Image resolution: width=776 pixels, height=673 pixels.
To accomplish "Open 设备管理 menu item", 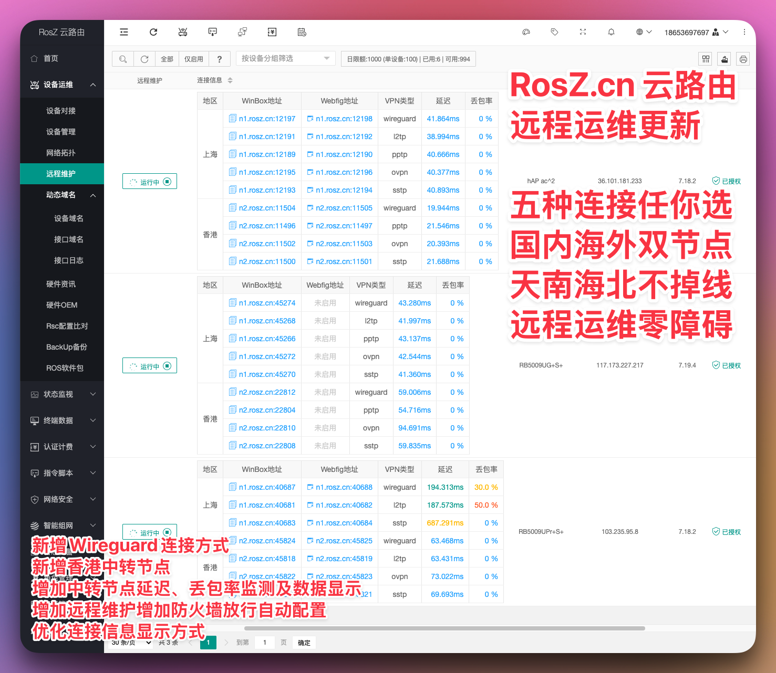I will click(61, 132).
